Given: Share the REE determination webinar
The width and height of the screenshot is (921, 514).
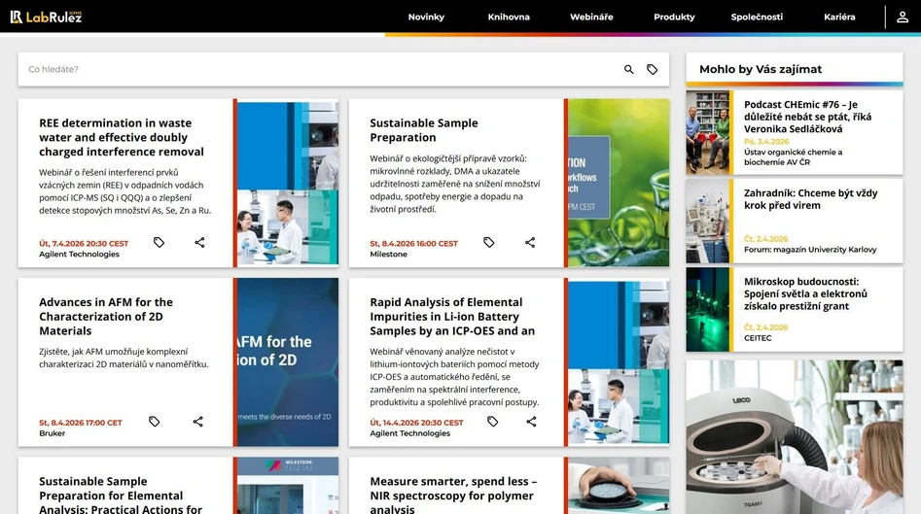Looking at the screenshot, I should (199, 242).
